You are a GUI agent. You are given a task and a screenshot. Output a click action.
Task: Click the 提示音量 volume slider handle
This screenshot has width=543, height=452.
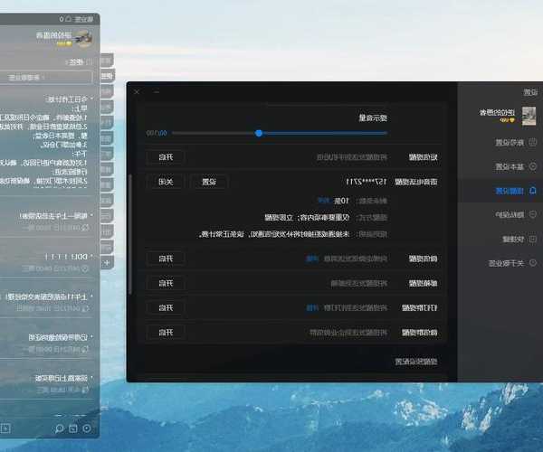point(259,133)
